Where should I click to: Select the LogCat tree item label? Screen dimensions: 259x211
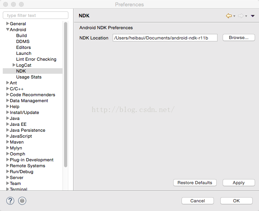(x=24, y=65)
